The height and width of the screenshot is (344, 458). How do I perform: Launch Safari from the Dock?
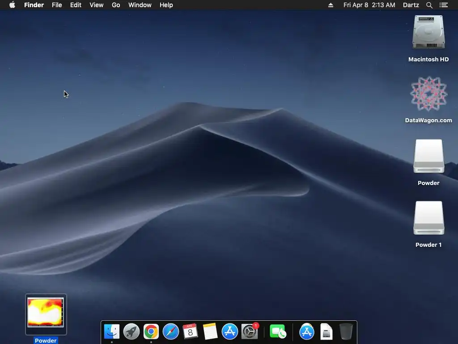(170, 332)
